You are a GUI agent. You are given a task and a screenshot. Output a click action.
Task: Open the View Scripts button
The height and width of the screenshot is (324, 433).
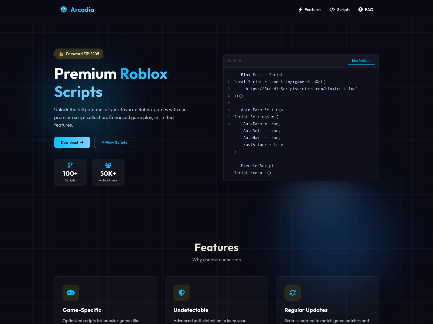point(114,142)
